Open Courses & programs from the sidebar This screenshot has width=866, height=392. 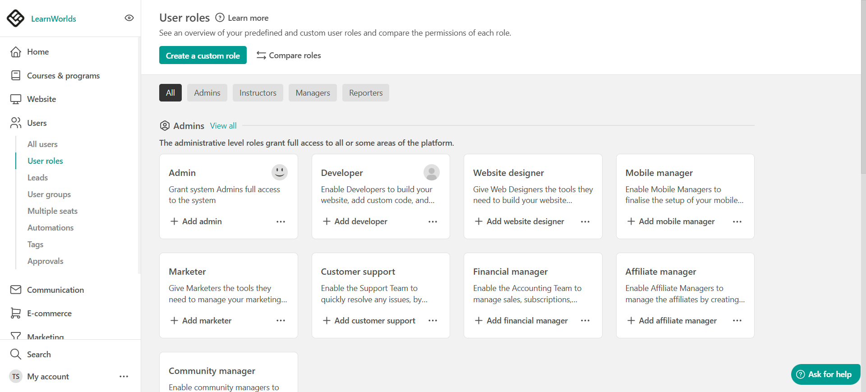point(63,76)
